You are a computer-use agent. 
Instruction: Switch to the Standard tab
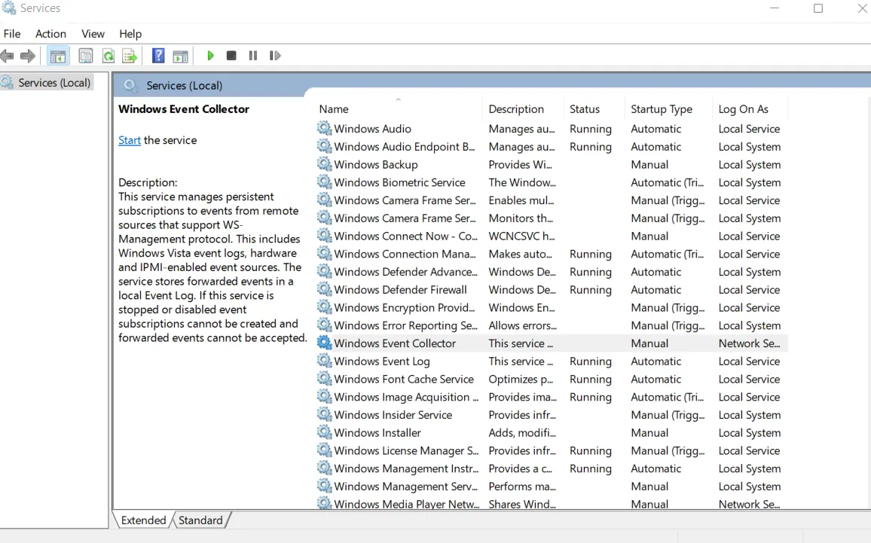pos(200,520)
